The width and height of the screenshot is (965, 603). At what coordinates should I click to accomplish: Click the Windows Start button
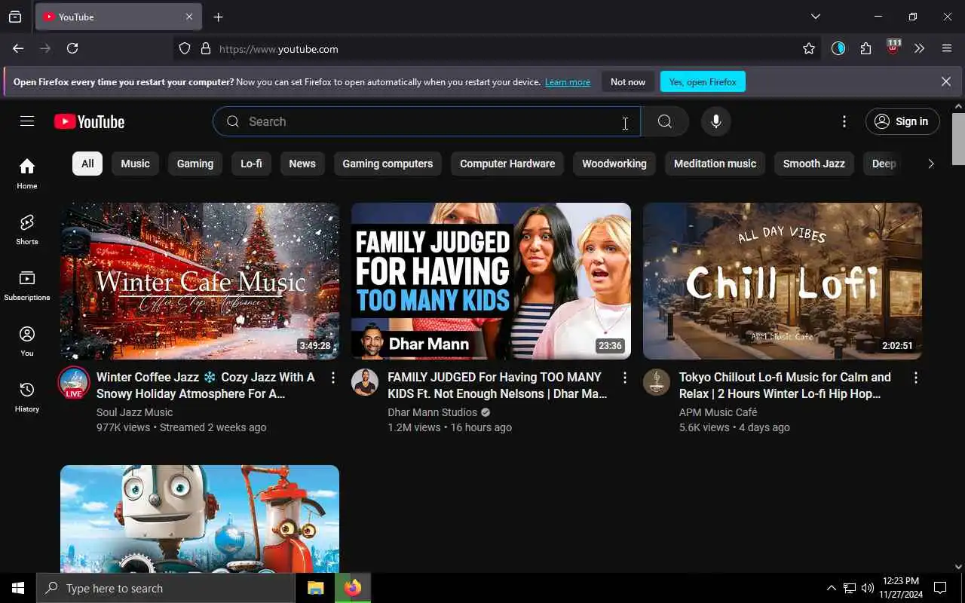(x=18, y=588)
